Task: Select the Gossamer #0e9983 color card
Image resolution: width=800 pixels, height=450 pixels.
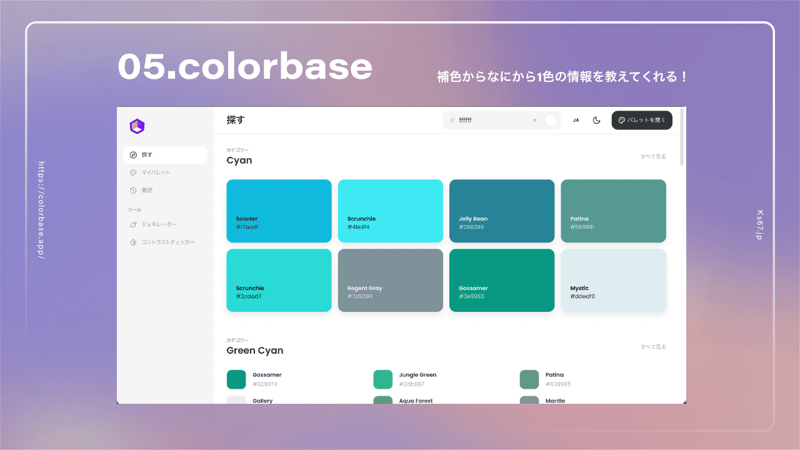Action: click(x=502, y=281)
